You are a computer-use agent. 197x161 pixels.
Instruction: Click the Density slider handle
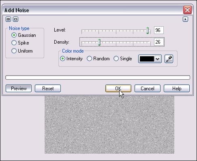click(x=99, y=42)
